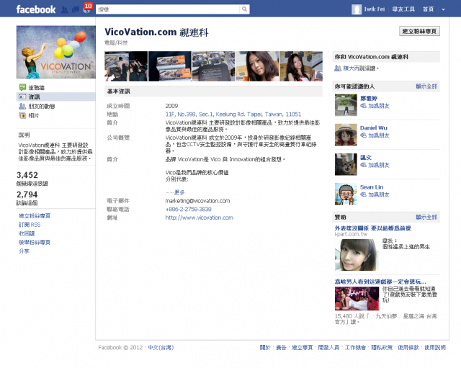The image size is (461, 368).
Task: Open i-part.com.tw ad headline
Action: (373, 228)
